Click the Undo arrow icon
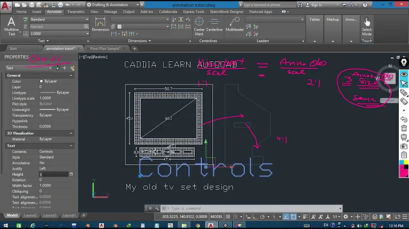Viewport: 409px width, 229px height. tap(68, 5)
